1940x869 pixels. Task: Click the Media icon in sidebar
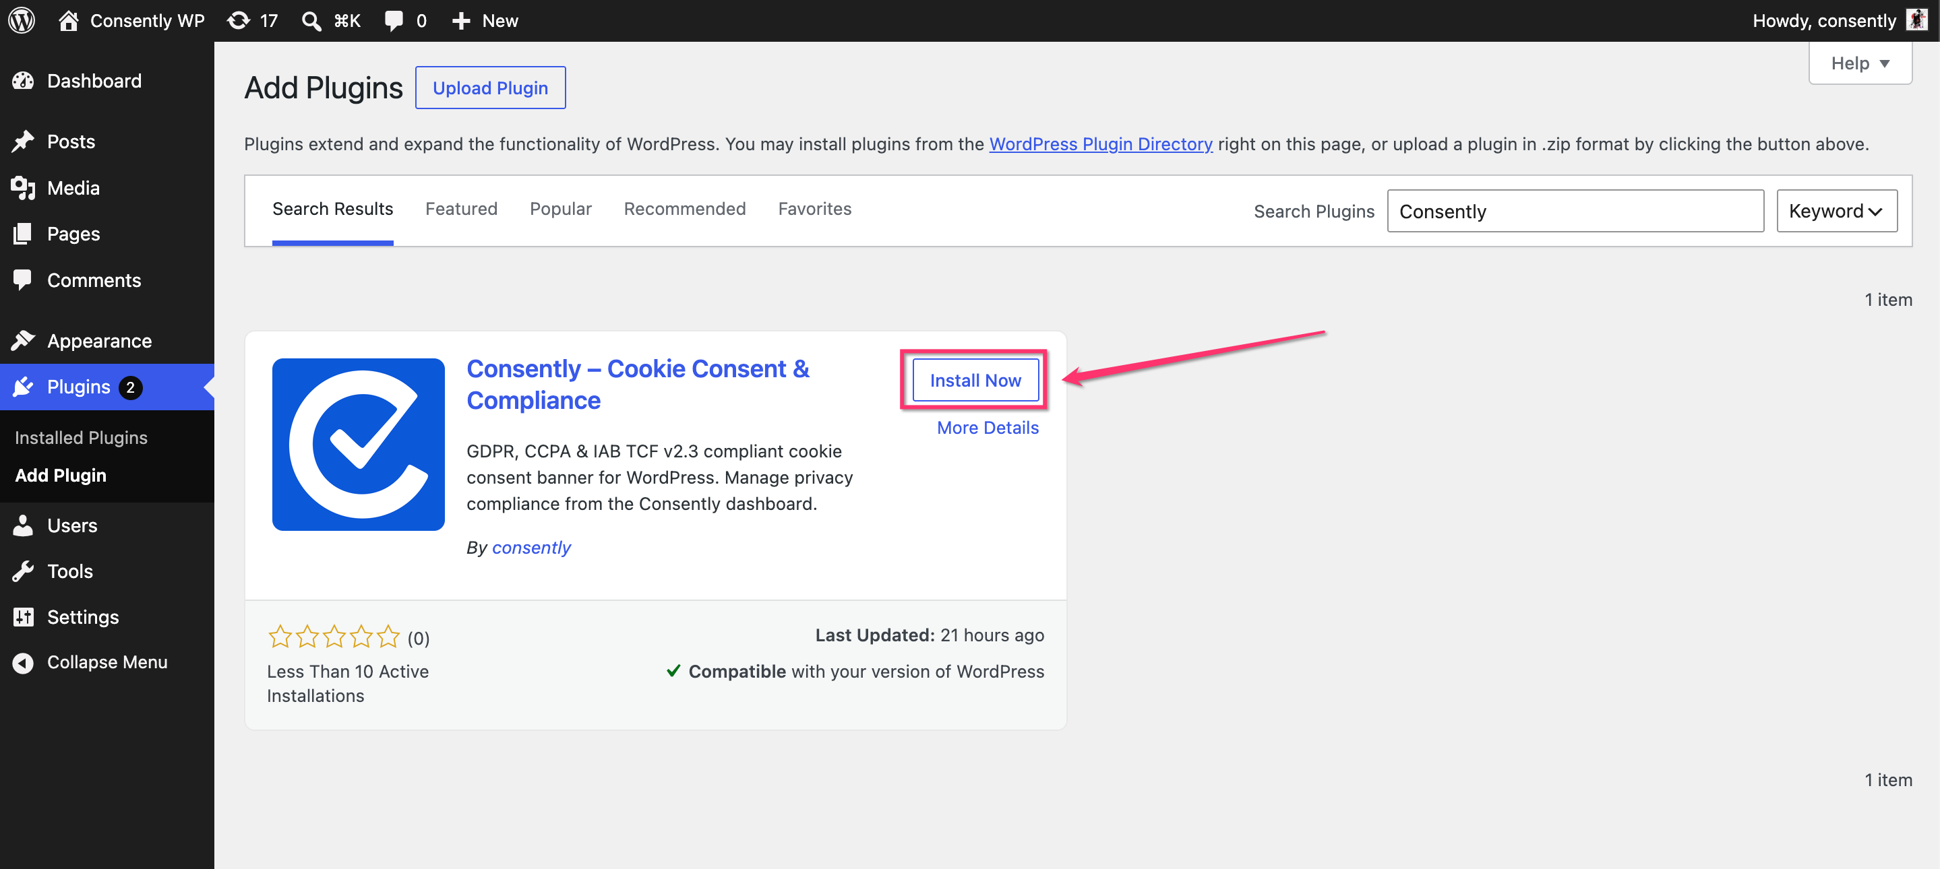[x=23, y=188]
